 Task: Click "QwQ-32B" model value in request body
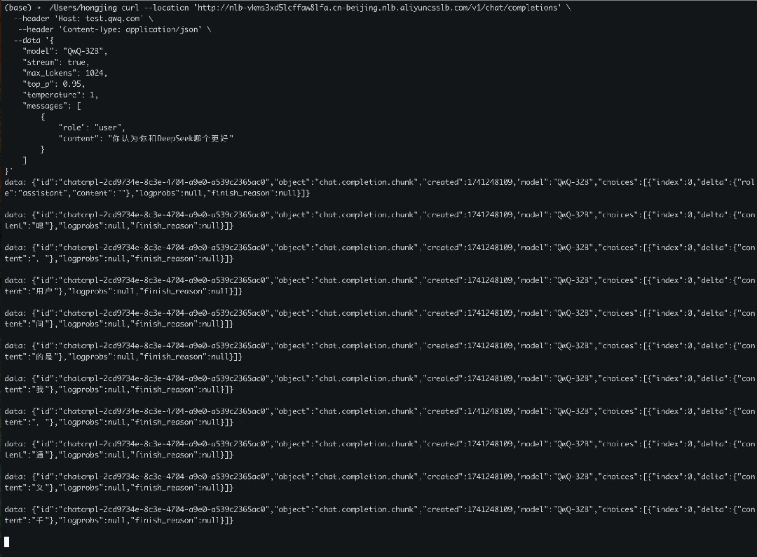[x=85, y=51]
